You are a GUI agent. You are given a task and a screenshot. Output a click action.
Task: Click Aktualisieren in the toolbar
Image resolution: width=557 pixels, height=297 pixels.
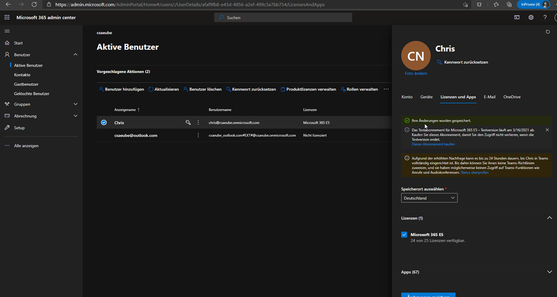click(163, 89)
